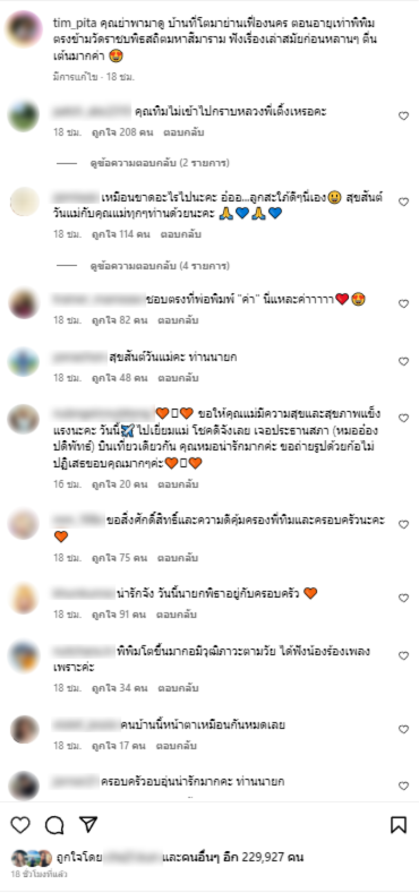The height and width of the screenshot is (893, 419).
Task: Like the post with the heart icon
Action: [x=20, y=825]
